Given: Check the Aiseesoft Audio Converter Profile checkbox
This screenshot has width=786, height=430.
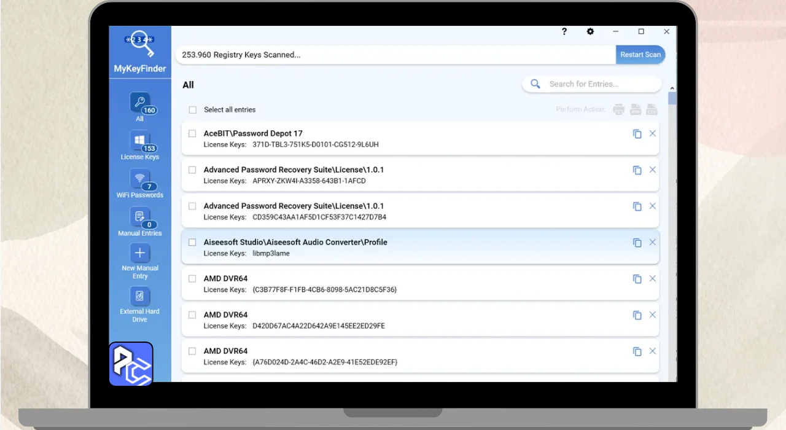Looking at the screenshot, I should point(192,242).
